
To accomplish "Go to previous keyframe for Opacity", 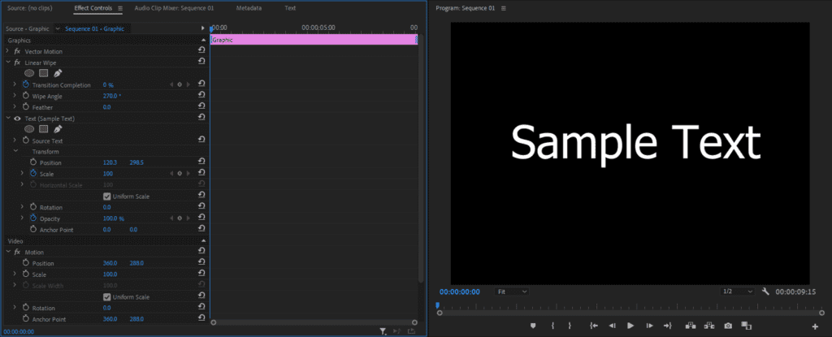I will click(x=171, y=218).
